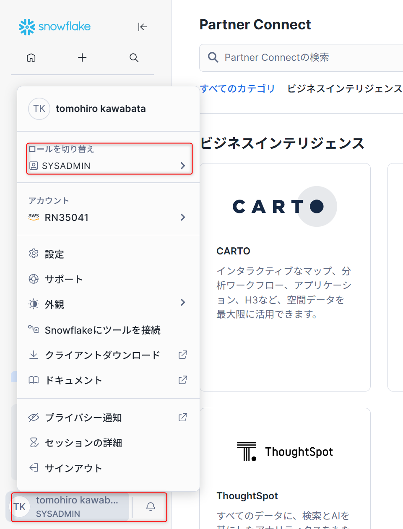
Task: Choose Snowflakeにツールを接続 menu item
Action: pos(108,330)
